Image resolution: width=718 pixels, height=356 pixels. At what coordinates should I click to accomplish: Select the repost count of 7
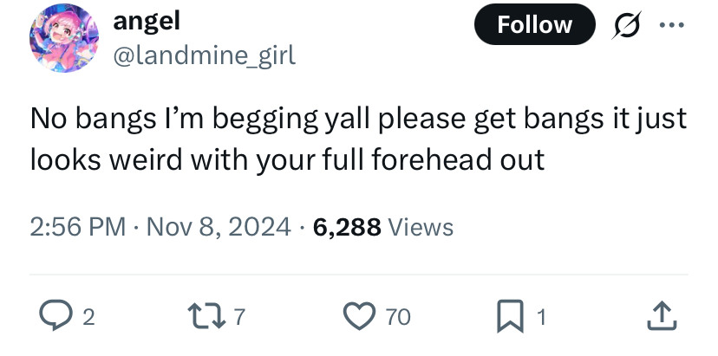click(x=240, y=317)
